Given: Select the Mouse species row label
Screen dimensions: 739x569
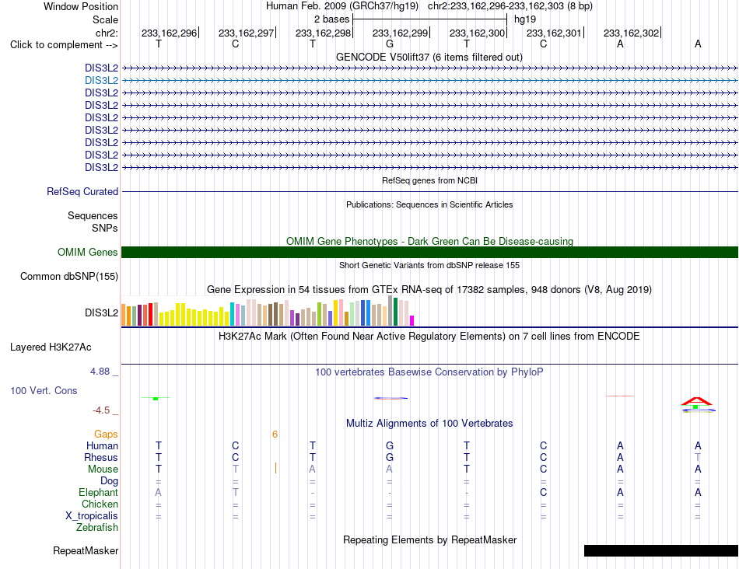Looking at the screenshot, I should click(x=103, y=470).
